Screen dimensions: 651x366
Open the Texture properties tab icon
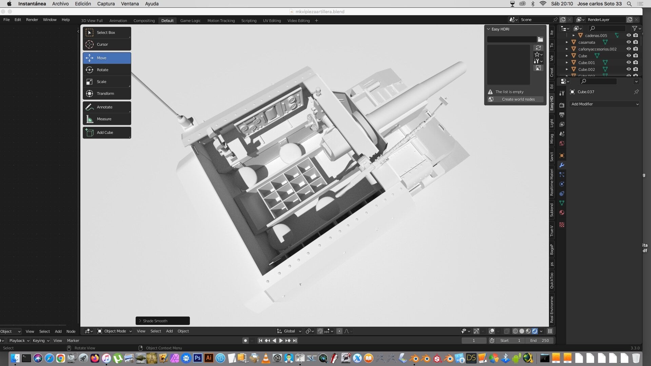coord(562,225)
